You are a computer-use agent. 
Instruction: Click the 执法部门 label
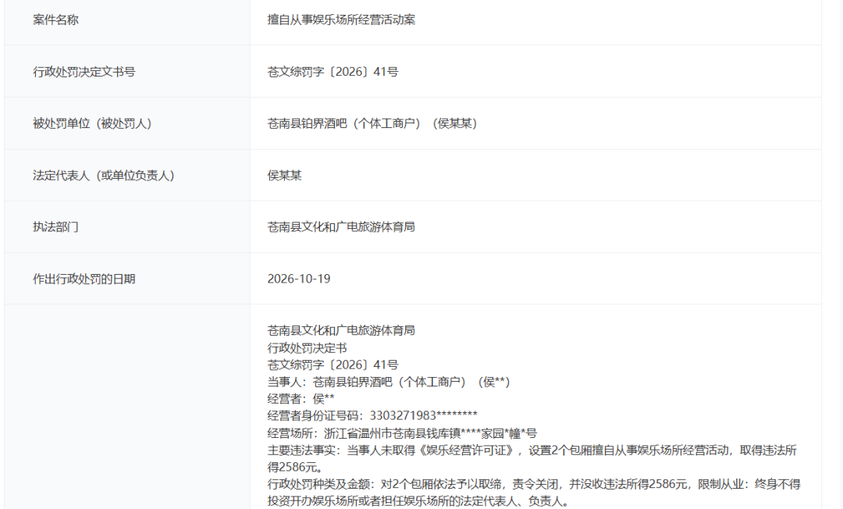[x=55, y=227]
